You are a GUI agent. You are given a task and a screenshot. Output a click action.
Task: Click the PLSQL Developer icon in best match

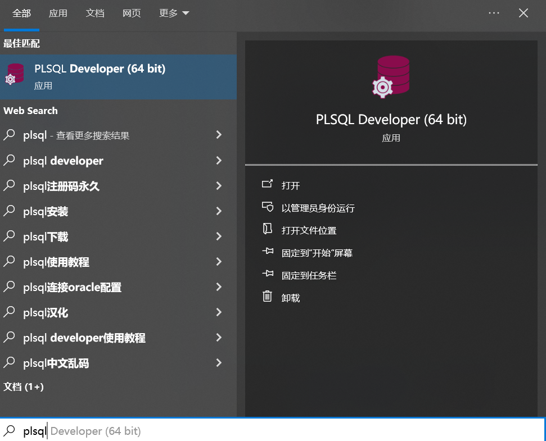15,74
